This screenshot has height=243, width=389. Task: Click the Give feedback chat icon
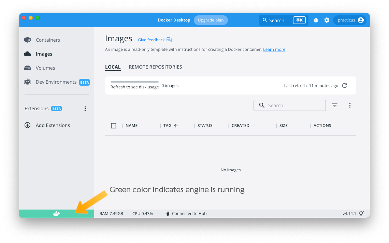point(169,40)
